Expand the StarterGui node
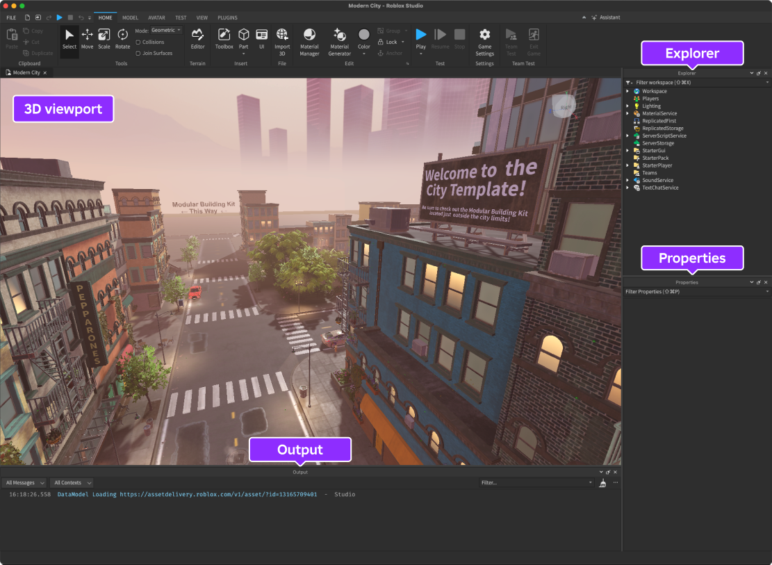This screenshot has height=565, width=772. point(627,150)
